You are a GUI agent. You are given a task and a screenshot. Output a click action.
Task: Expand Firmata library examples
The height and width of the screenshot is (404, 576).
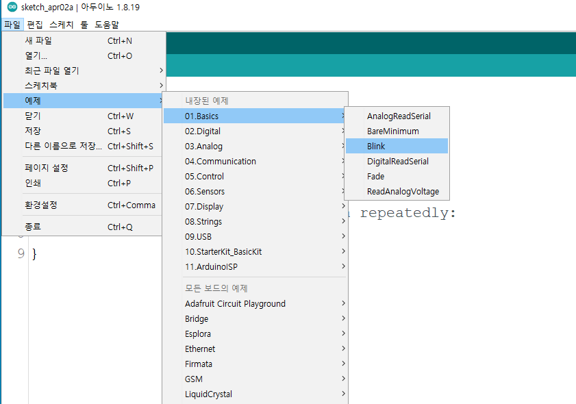click(x=255, y=364)
